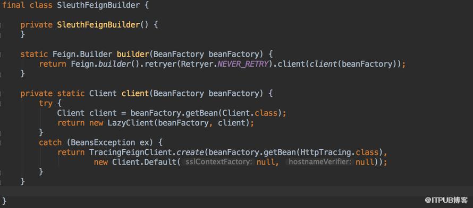Click "return" keyword before TracingFeignClient
This screenshot has height=208, width=473.
coord(71,152)
